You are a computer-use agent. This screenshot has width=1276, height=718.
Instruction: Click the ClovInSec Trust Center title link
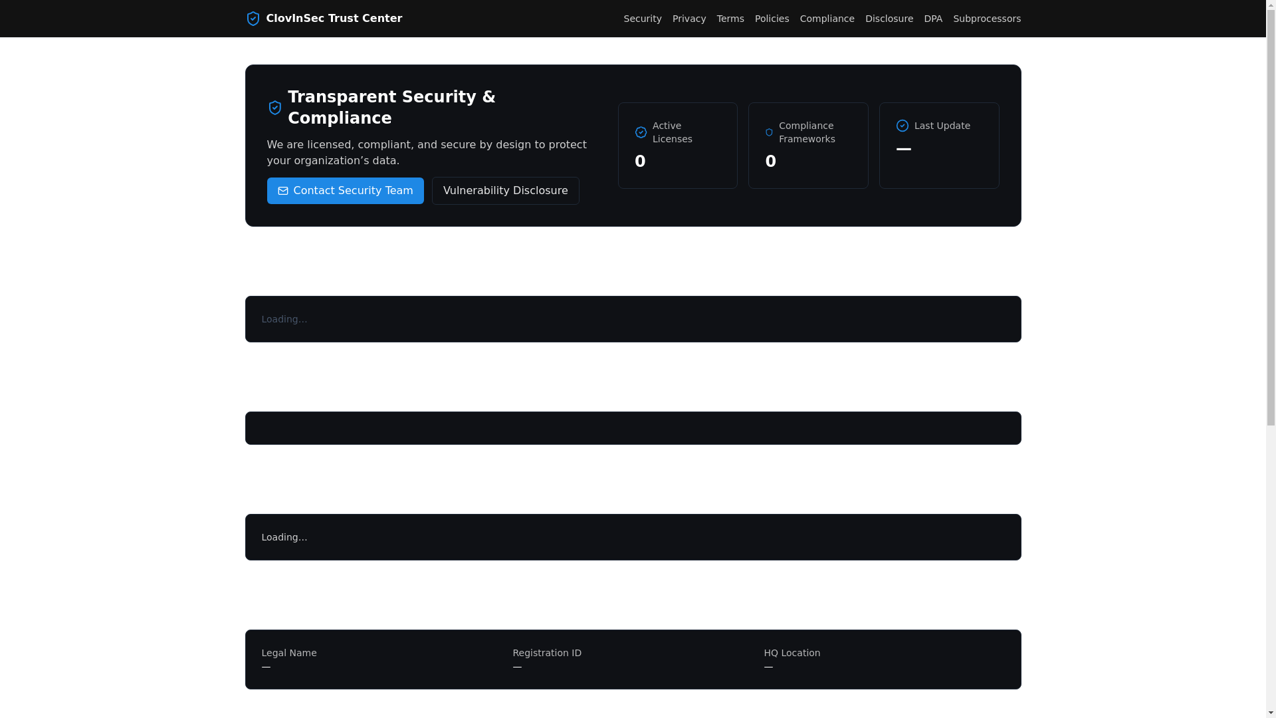coord(334,19)
